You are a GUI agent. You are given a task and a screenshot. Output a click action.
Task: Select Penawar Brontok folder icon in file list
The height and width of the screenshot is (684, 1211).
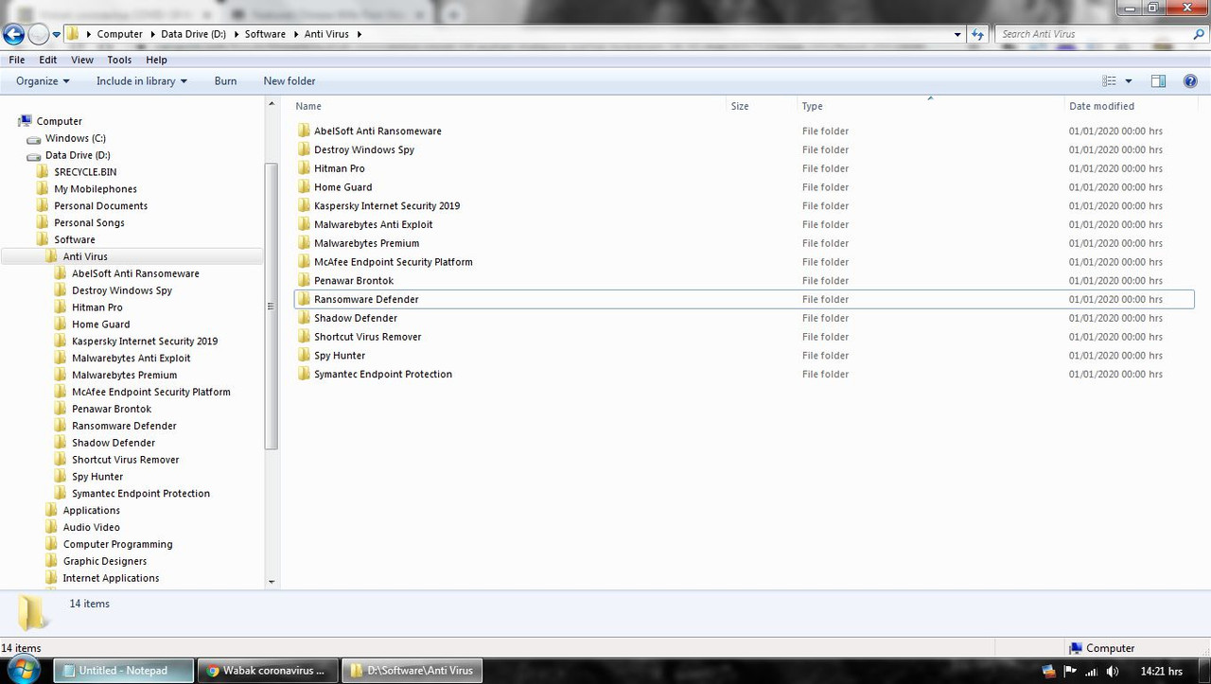click(x=304, y=280)
